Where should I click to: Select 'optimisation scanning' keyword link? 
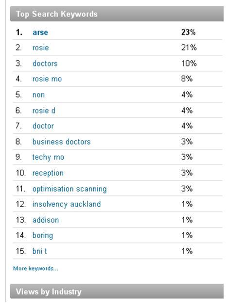click(x=70, y=189)
